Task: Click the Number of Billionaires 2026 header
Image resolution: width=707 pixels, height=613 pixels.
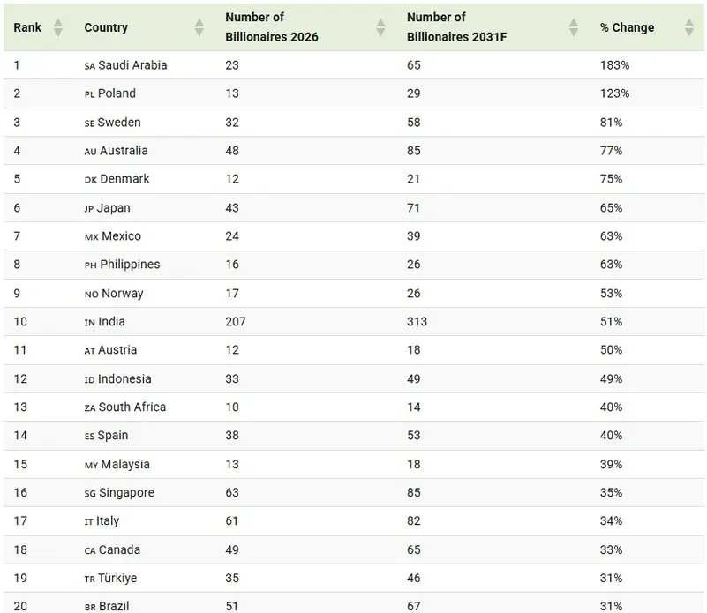Action: click(x=272, y=27)
